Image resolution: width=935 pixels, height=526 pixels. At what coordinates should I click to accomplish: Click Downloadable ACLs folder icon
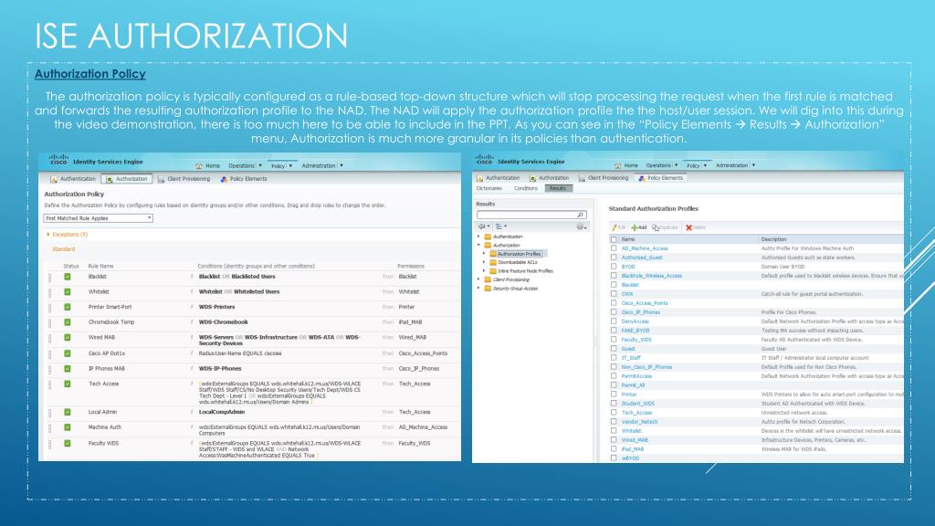493,262
